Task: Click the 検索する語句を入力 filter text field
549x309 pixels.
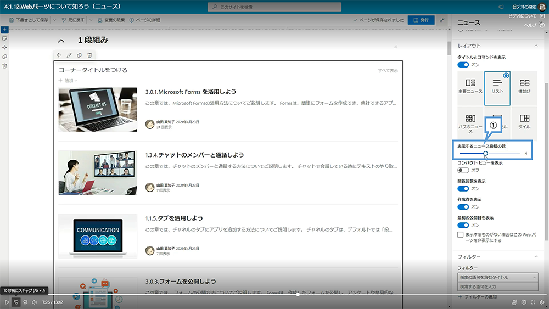Action: [497, 286]
